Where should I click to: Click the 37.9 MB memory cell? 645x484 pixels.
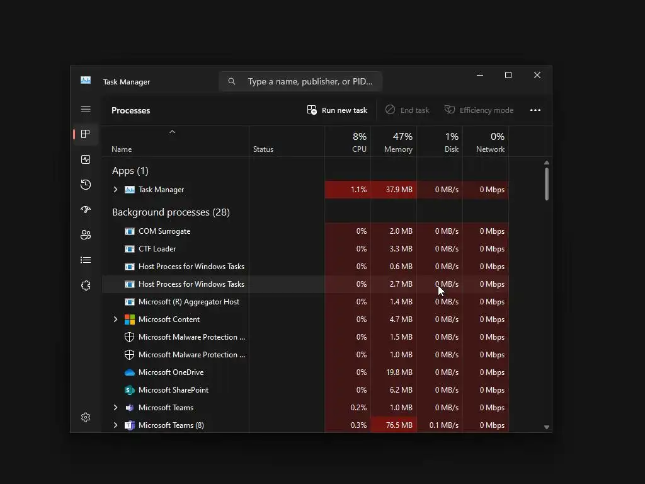(x=394, y=190)
